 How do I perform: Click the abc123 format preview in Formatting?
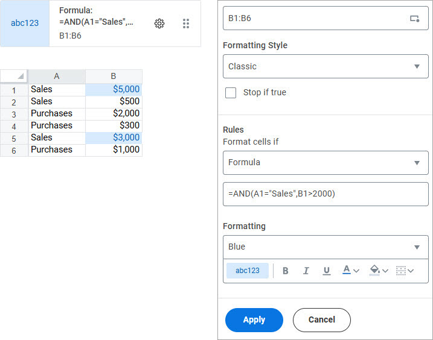(x=248, y=271)
